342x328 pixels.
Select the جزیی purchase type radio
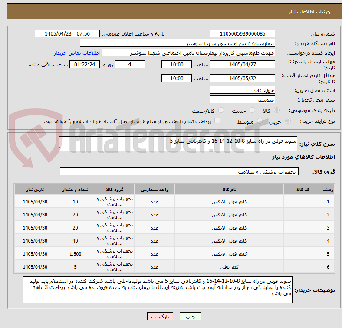click(x=288, y=121)
